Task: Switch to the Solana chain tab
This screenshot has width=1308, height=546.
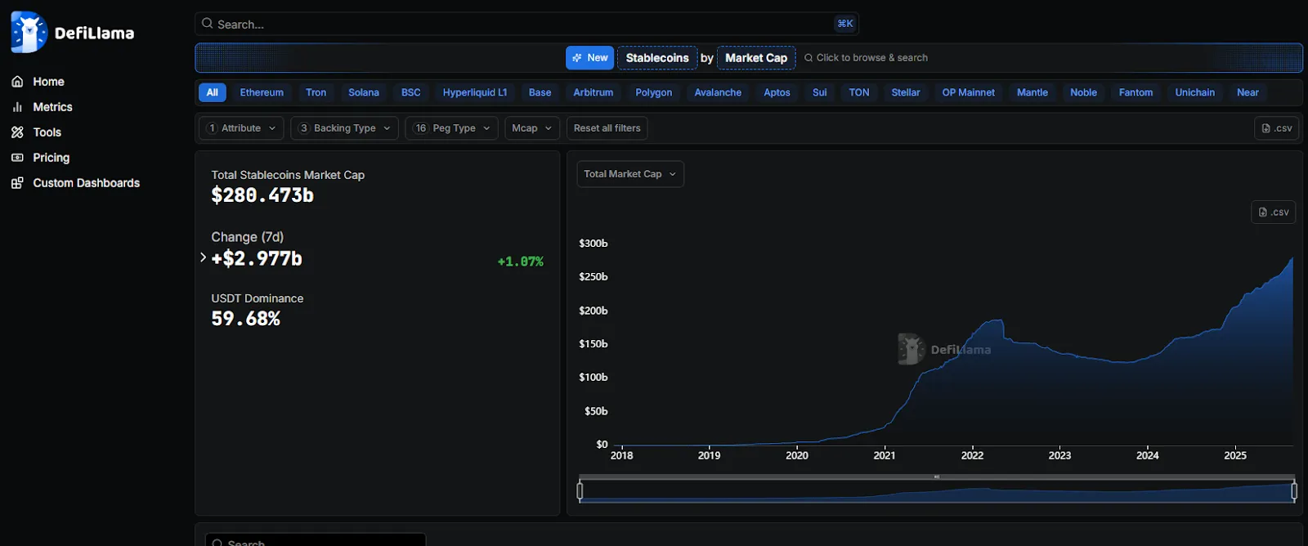Action: [x=364, y=92]
